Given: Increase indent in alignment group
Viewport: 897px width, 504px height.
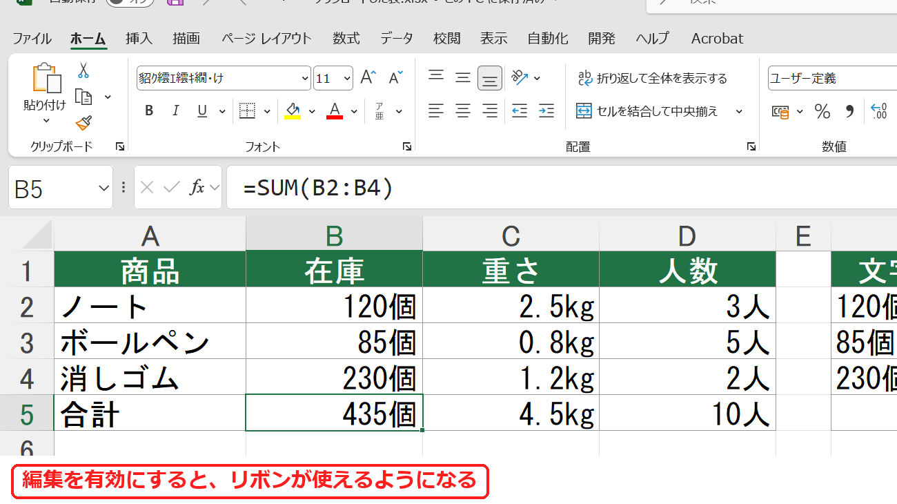Looking at the screenshot, I should pyautogui.click(x=546, y=110).
